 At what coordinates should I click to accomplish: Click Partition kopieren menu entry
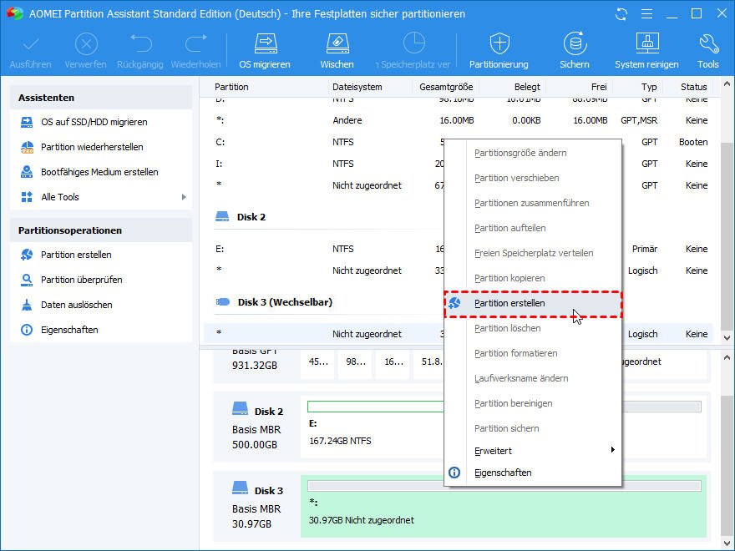(x=533, y=278)
